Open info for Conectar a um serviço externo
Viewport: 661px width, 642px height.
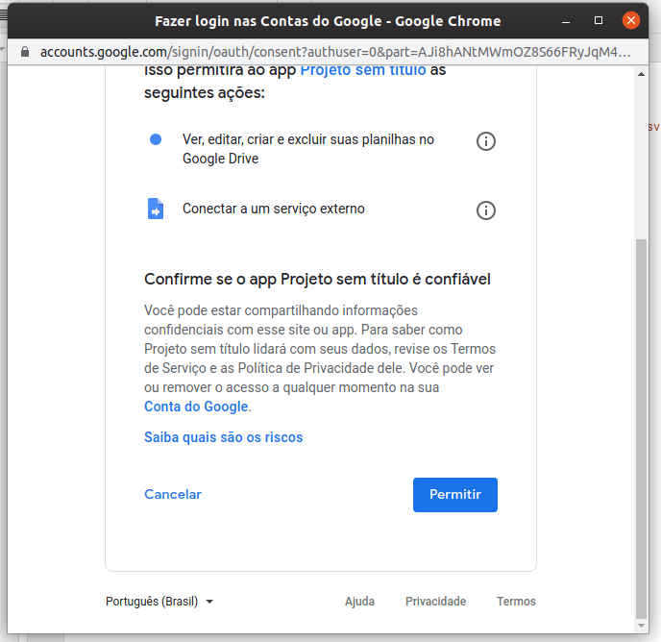pyautogui.click(x=485, y=210)
